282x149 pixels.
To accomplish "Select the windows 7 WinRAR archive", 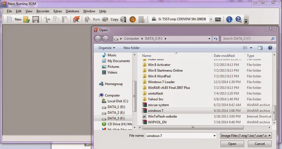I will pos(207,111).
